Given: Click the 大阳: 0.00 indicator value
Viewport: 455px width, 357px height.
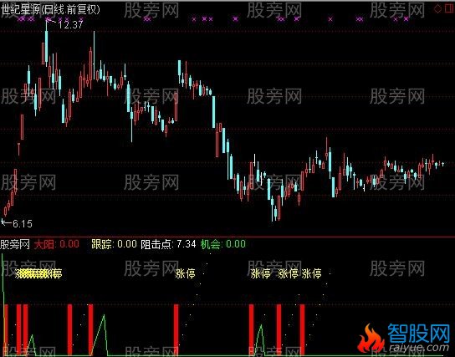Looking at the screenshot, I should tap(57, 244).
